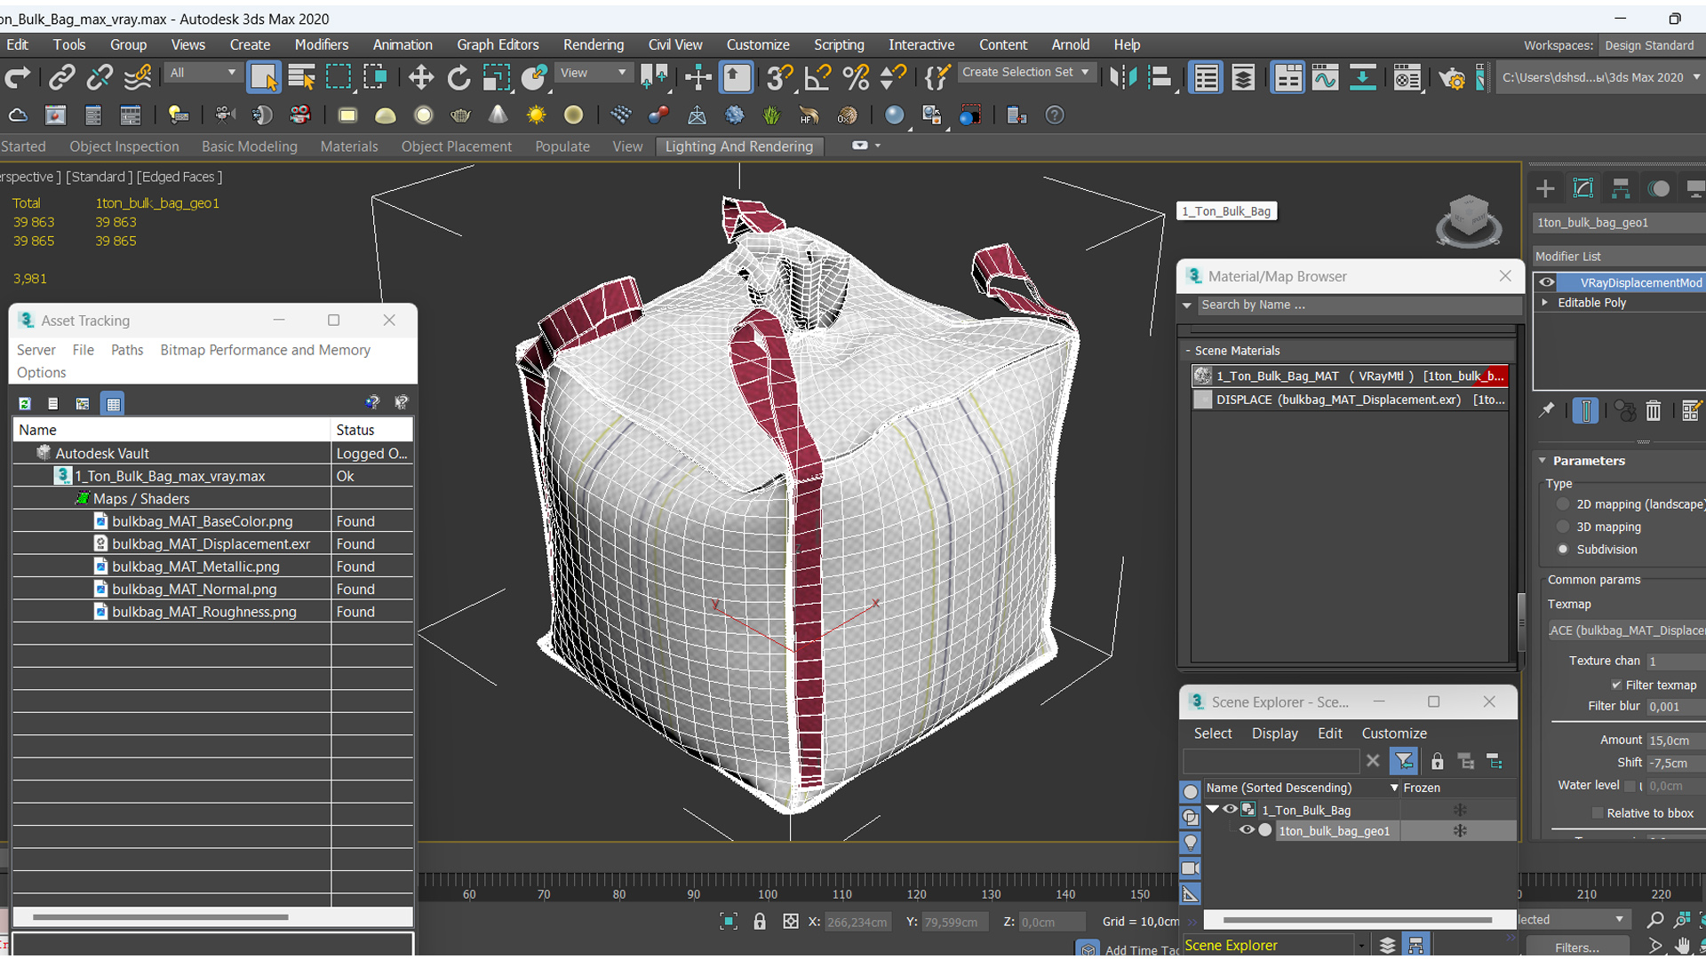1706x959 pixels.
Task: Open the View reference coordinate dropdown
Action: (x=593, y=73)
